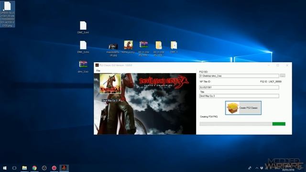Viewport: 306px width, 172px height.
Task: Select the All-in-one PS2 folder
Action: (x=159, y=48)
